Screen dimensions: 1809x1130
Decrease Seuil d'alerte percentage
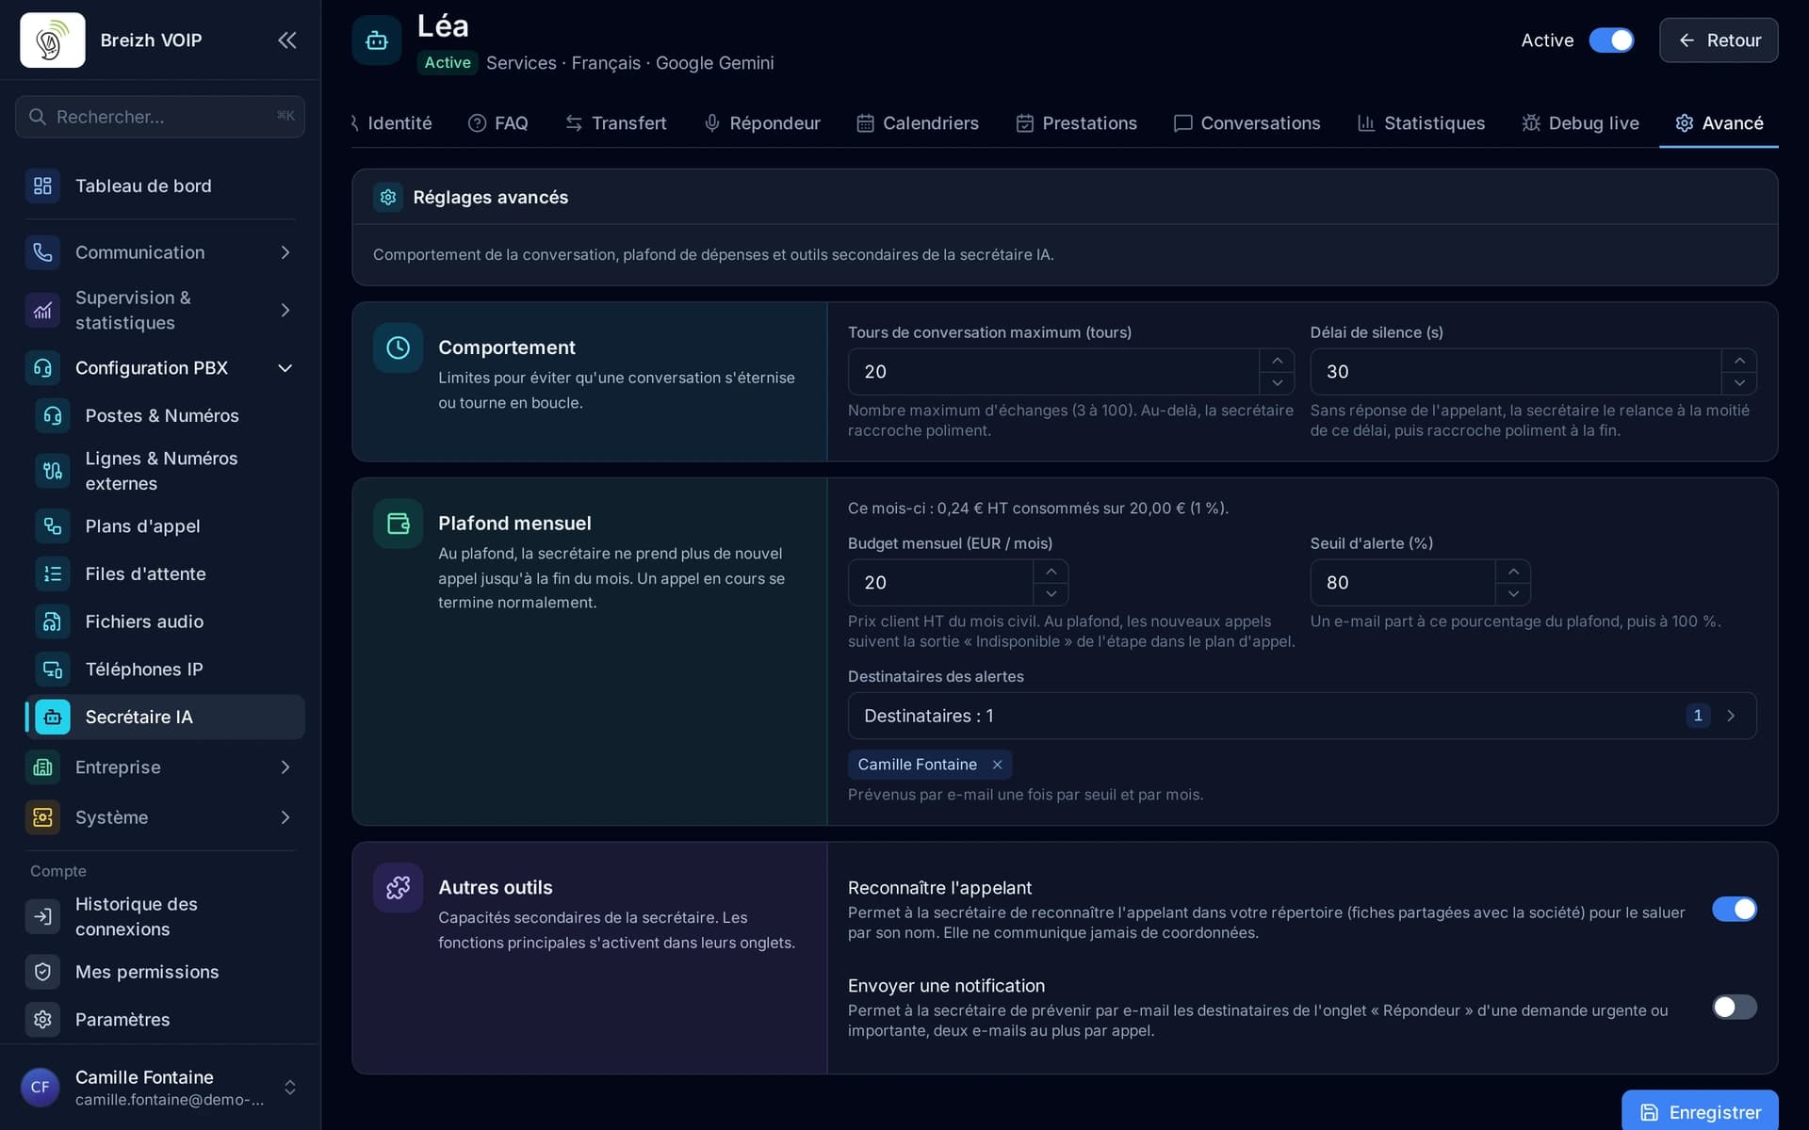[1513, 594]
